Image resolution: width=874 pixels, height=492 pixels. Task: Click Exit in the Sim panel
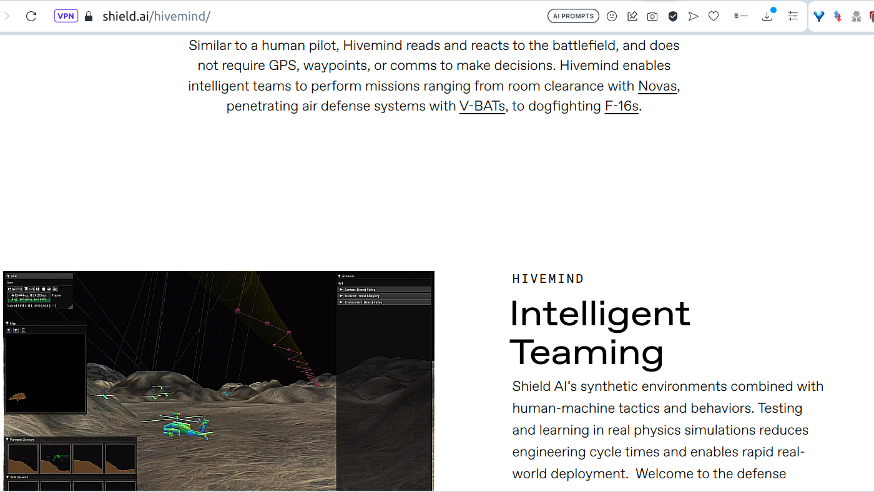pyautogui.click(x=29, y=289)
